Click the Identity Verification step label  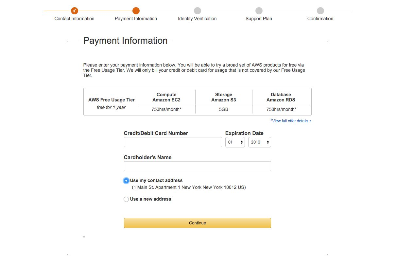197,19
